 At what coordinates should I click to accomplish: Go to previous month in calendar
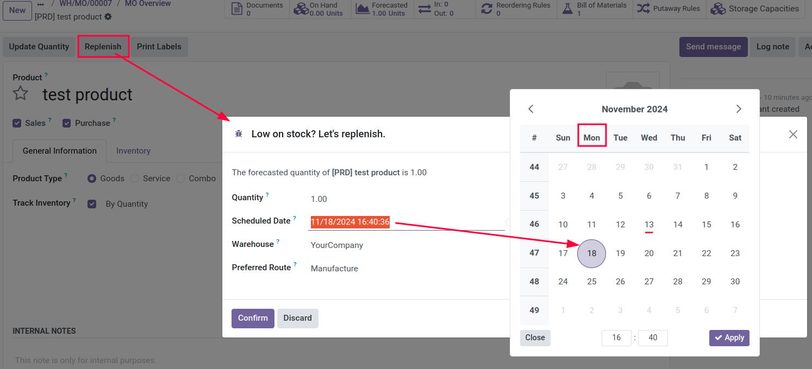tap(531, 109)
